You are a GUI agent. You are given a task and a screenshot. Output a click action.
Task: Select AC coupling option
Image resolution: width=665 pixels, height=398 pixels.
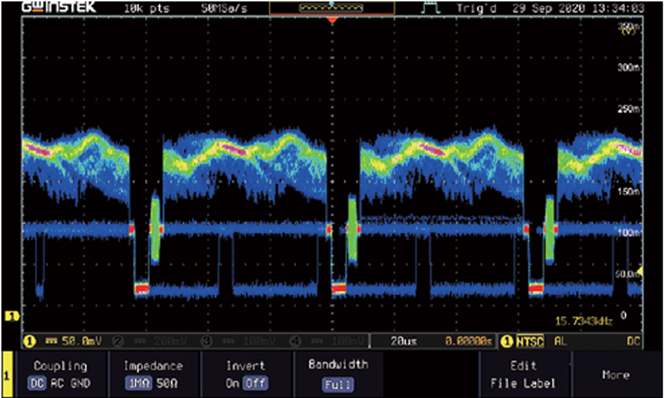[57, 383]
